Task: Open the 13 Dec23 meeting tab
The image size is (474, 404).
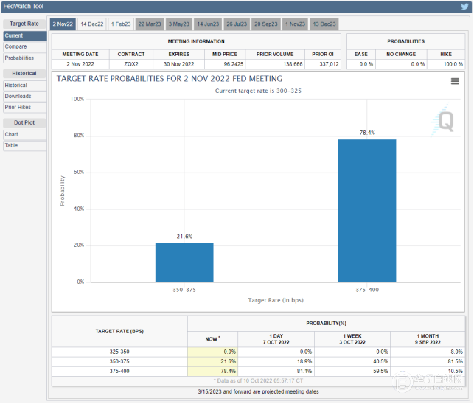Action: [x=324, y=24]
